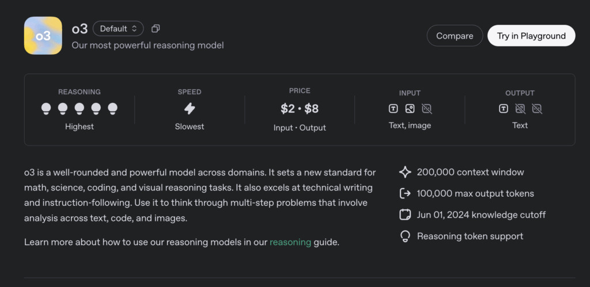Click the Input · Output price label
The height and width of the screenshot is (287, 590).
(300, 128)
